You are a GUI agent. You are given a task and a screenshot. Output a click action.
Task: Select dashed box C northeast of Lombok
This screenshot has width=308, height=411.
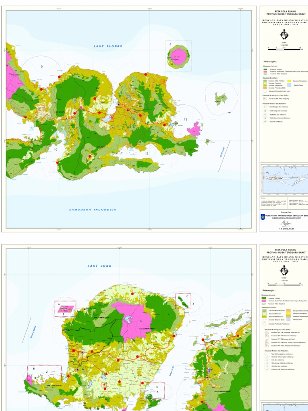tap(183, 301)
